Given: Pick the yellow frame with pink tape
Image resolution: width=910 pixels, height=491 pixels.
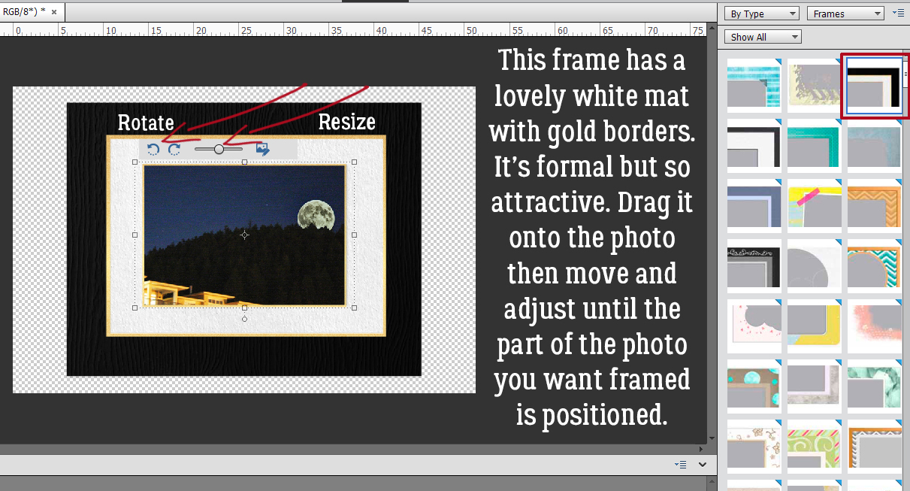Looking at the screenshot, I should click(x=814, y=206).
